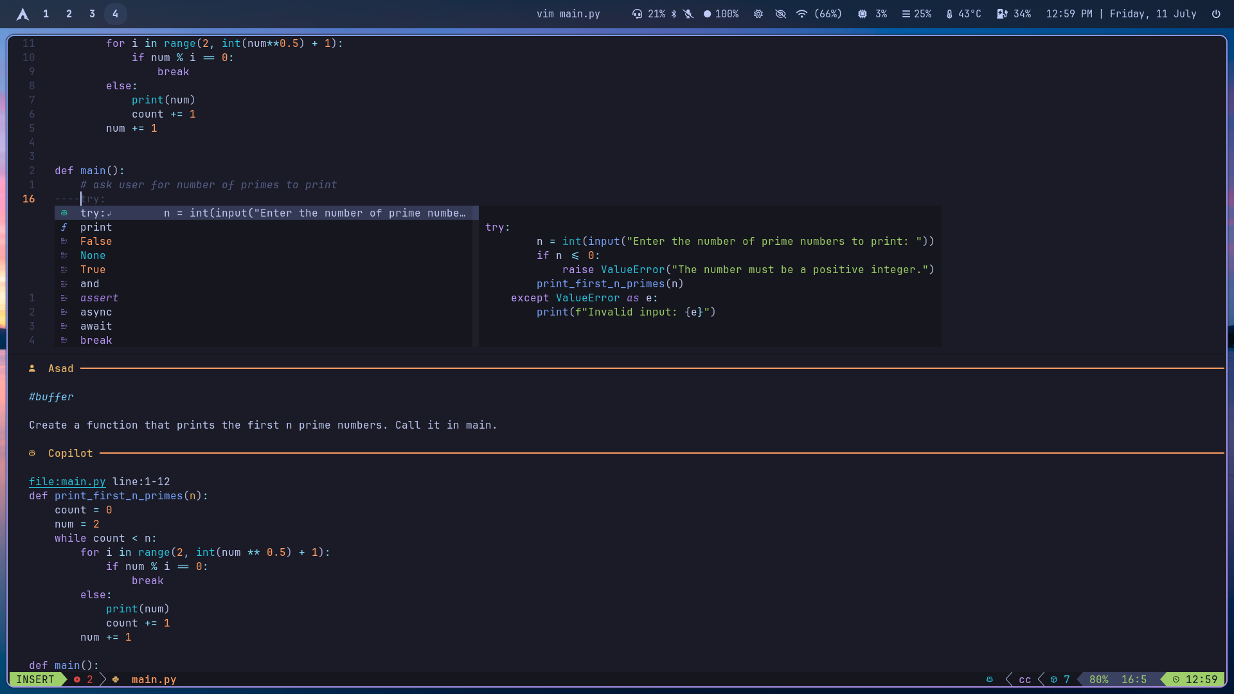Click the keyword icon beside 'break'

click(64, 340)
